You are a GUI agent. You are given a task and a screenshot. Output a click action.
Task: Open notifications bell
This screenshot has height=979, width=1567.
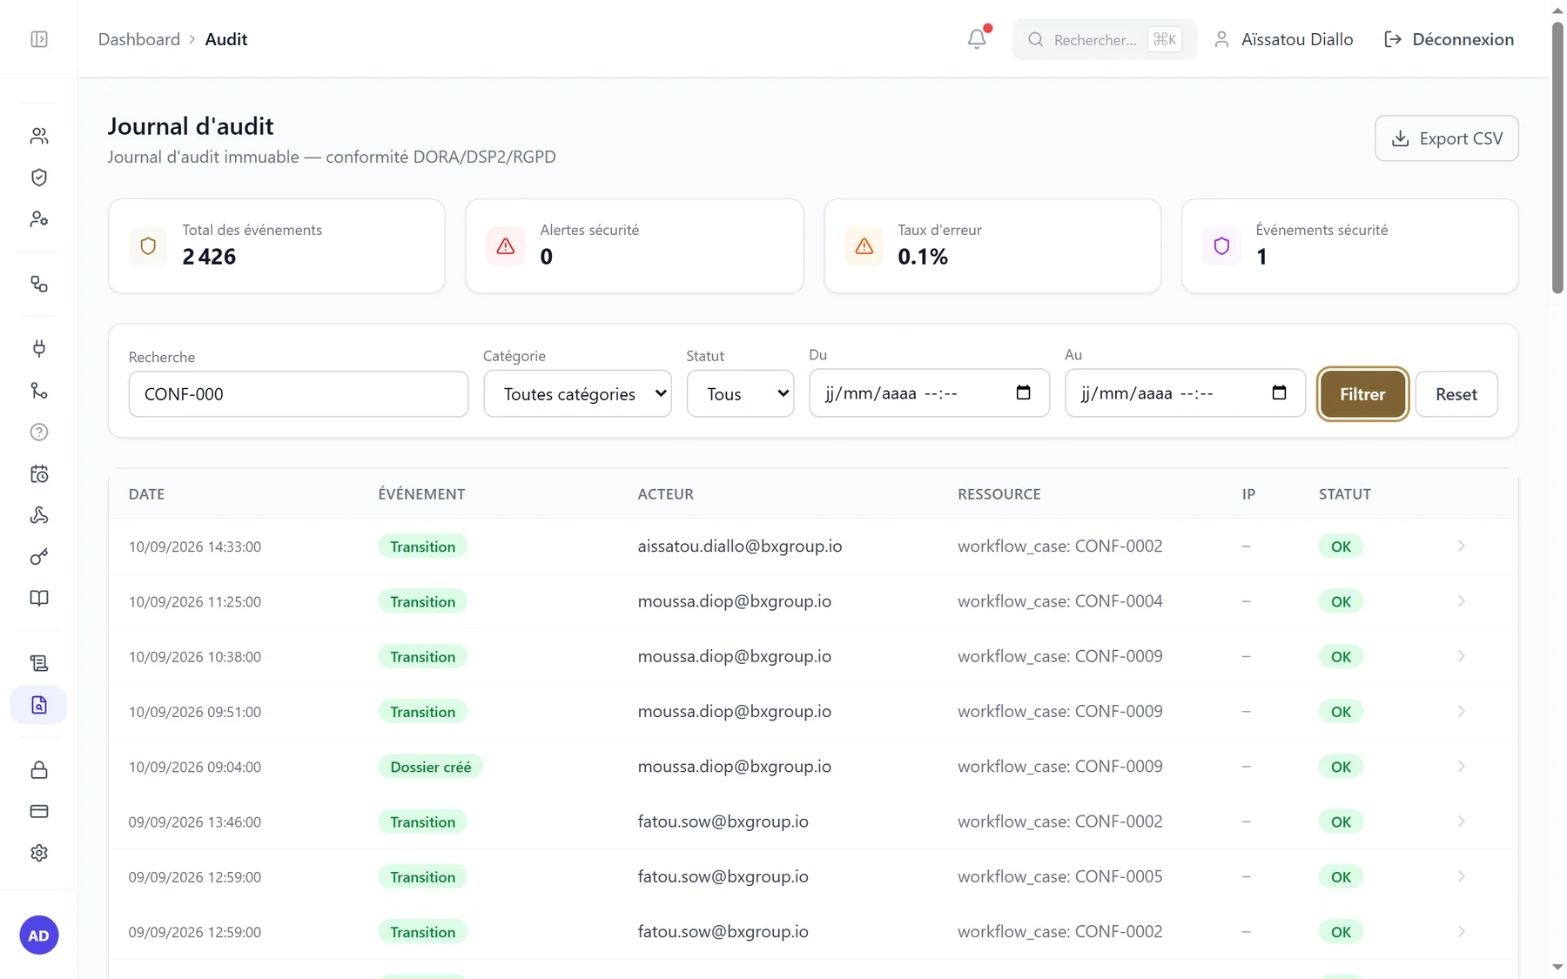point(977,38)
